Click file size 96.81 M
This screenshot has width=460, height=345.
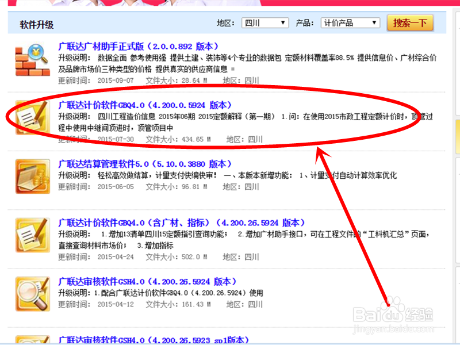tap(194, 186)
